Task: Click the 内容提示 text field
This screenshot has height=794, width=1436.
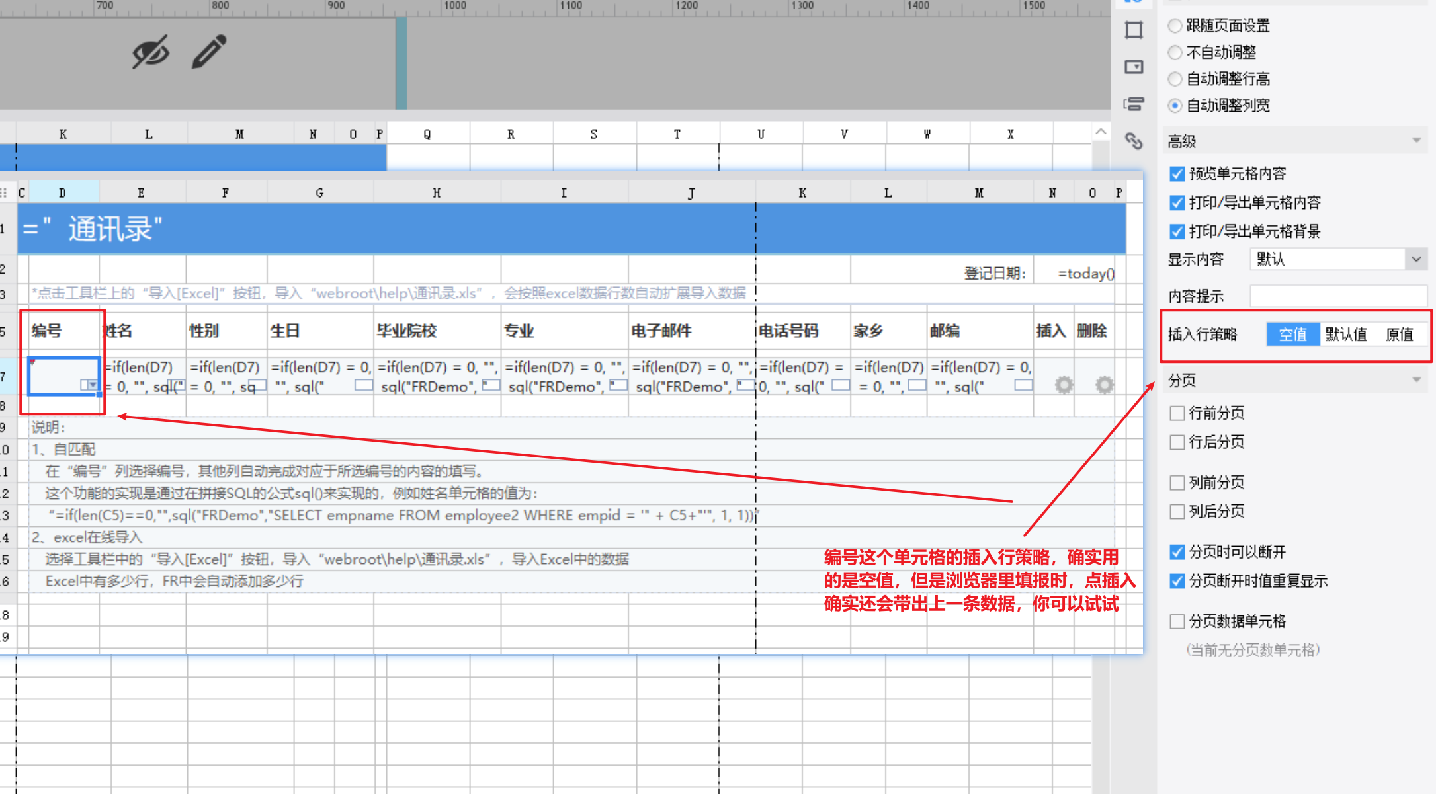Action: 1338,296
